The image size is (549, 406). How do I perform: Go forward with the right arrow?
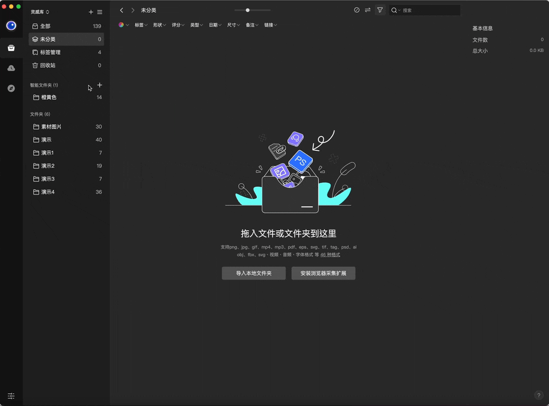point(133,10)
